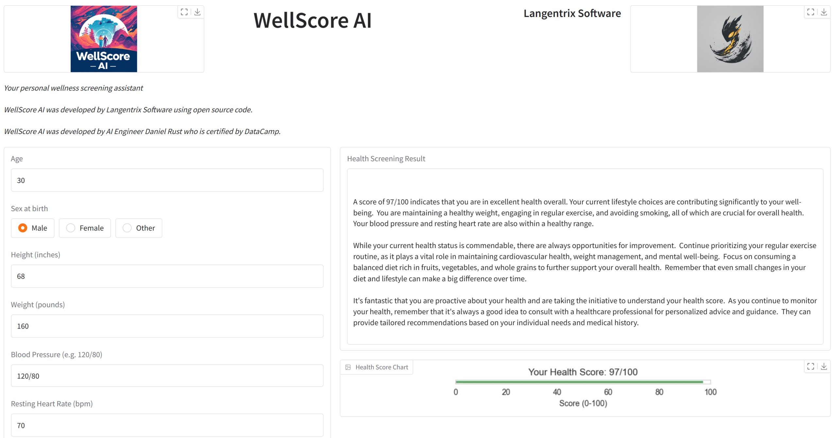Download the Health Score Chart
The height and width of the screenshot is (438, 837).
[x=824, y=366]
